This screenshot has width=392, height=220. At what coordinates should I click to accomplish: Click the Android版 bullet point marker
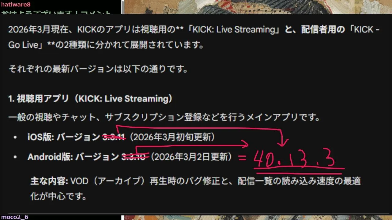[x=15, y=157]
